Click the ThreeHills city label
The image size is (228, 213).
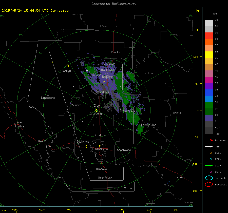click(127, 111)
